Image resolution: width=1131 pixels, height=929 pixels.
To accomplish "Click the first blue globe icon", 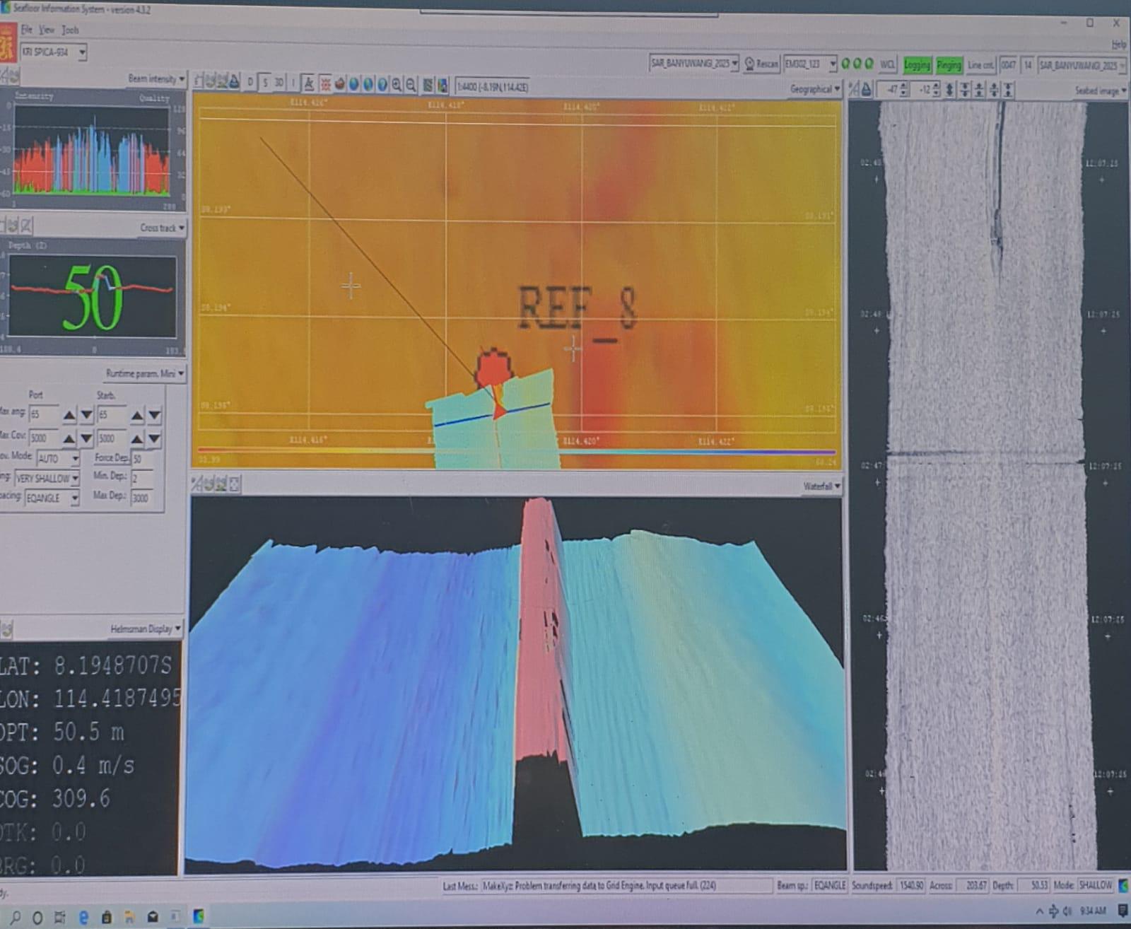I will [354, 84].
